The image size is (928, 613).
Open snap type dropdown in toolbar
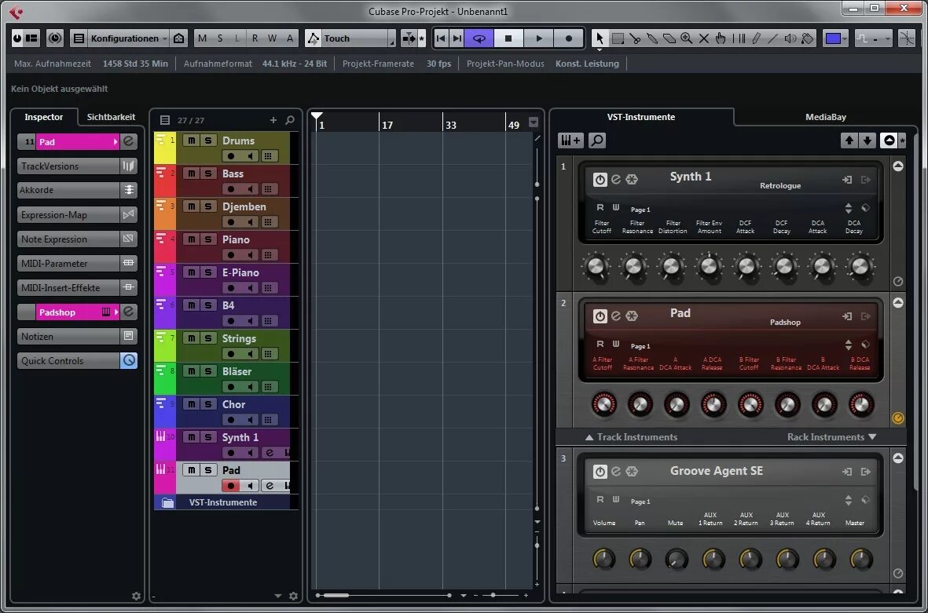[x=874, y=38]
